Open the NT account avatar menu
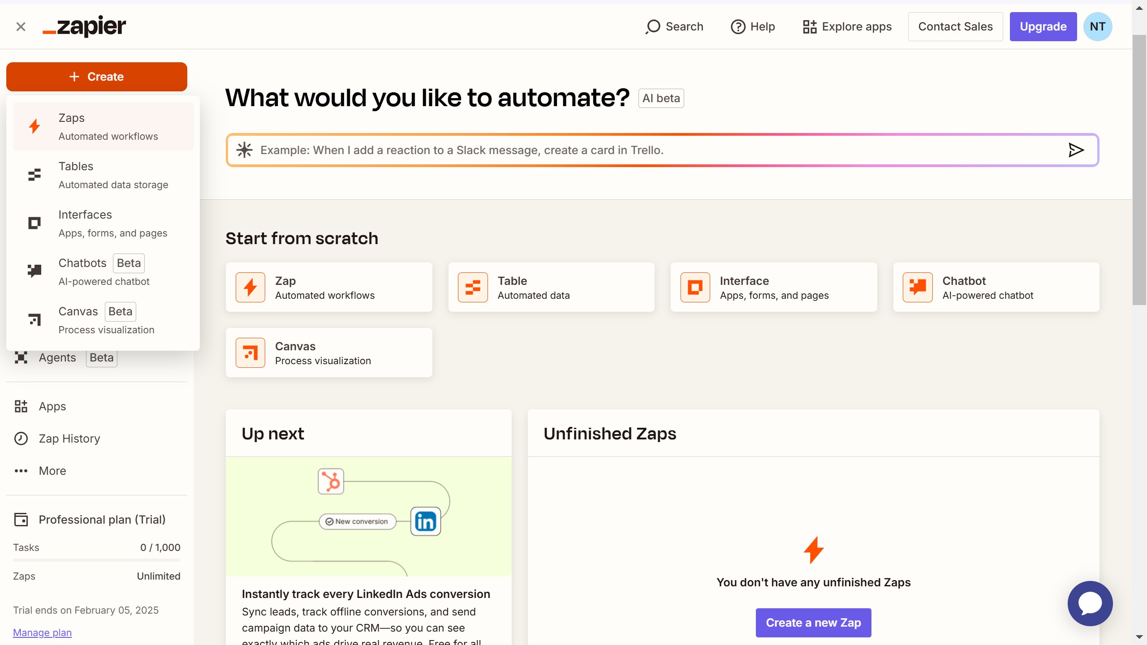Viewport: 1147px width, 645px height. pyautogui.click(x=1097, y=27)
